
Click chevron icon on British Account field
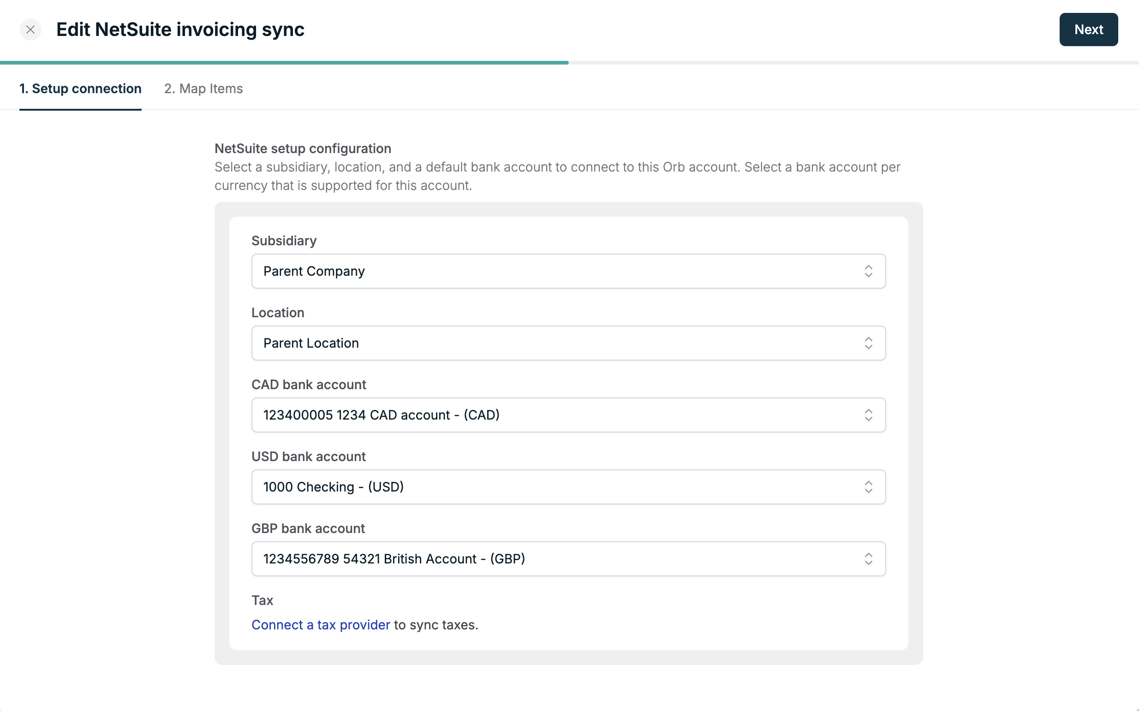coord(868,559)
